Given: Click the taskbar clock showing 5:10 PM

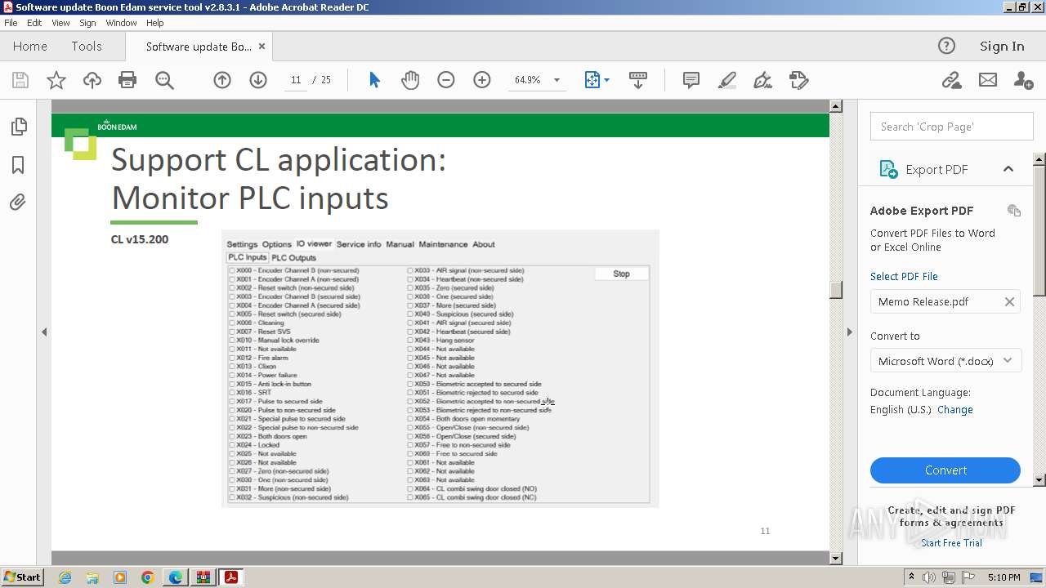Looking at the screenshot, I should tap(1004, 577).
